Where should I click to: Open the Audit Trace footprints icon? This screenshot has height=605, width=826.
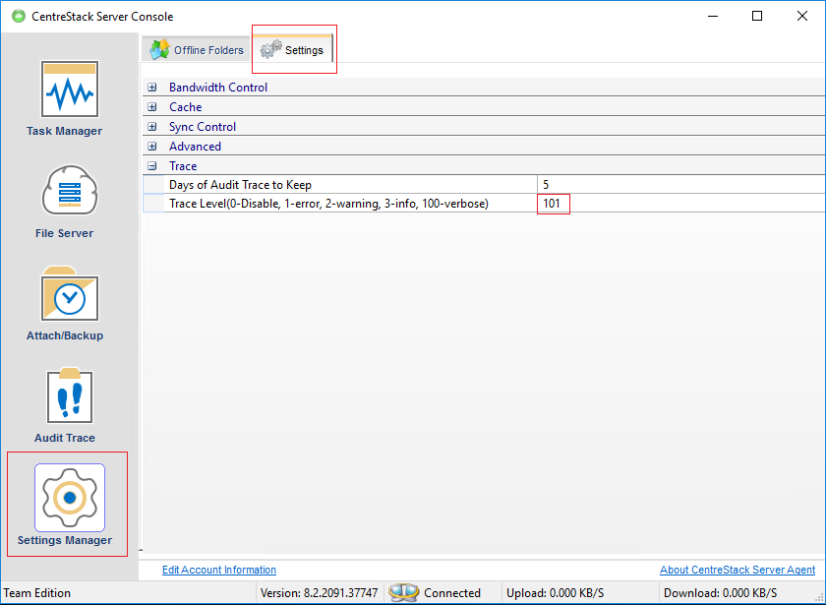tap(70, 395)
